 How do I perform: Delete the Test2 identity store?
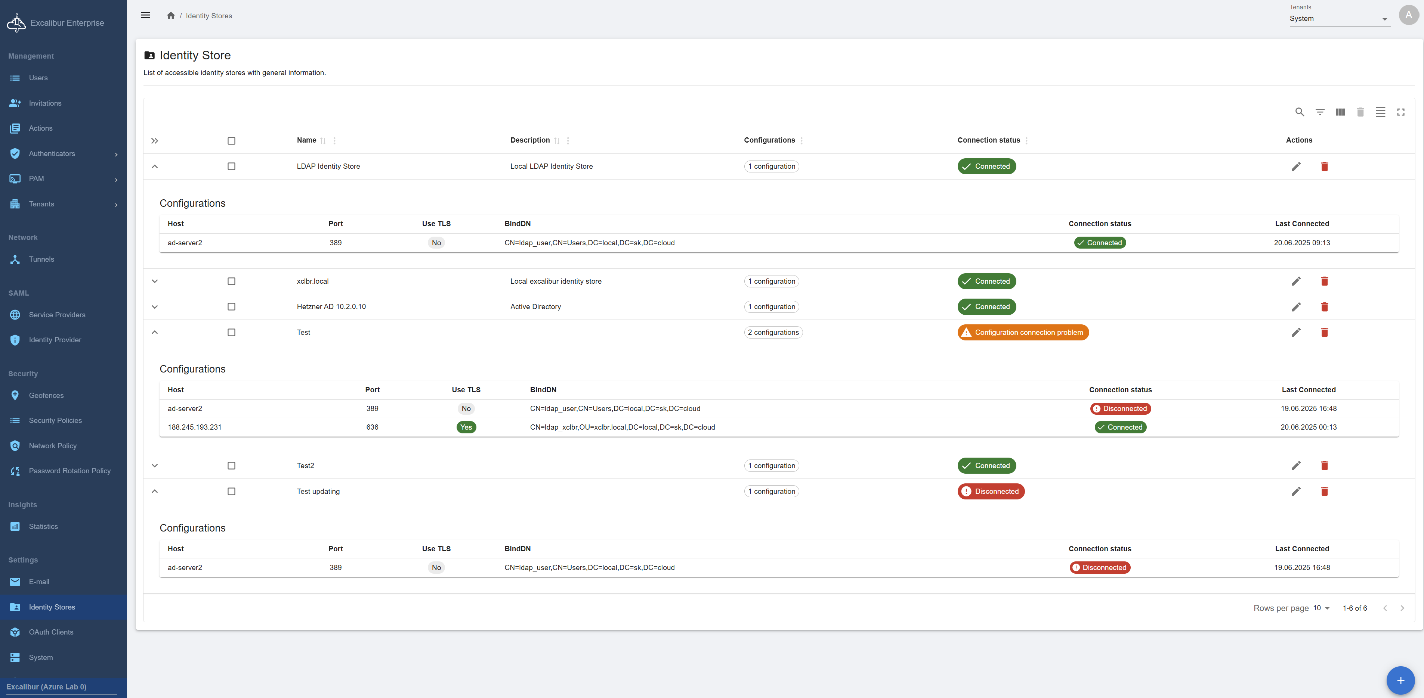[x=1325, y=466]
